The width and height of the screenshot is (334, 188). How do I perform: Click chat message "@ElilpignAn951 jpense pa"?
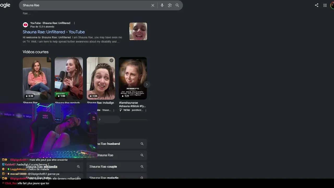pos(43,174)
